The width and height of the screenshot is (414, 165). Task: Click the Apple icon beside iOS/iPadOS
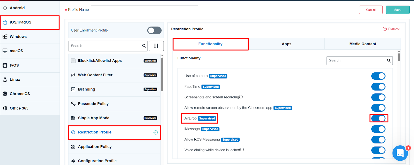pos(5,22)
